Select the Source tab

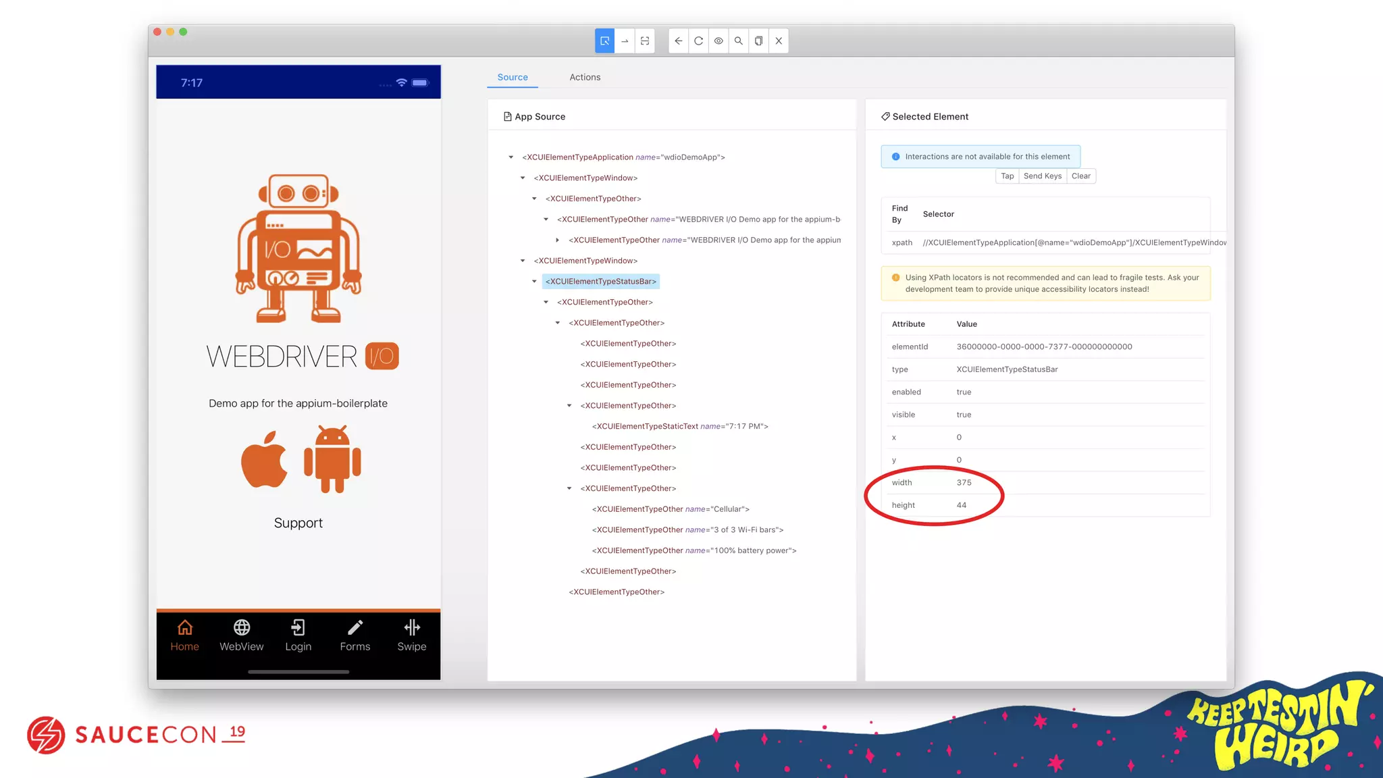coord(513,77)
